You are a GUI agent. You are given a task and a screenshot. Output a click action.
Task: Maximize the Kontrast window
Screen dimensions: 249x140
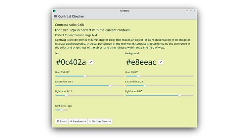click(191, 11)
